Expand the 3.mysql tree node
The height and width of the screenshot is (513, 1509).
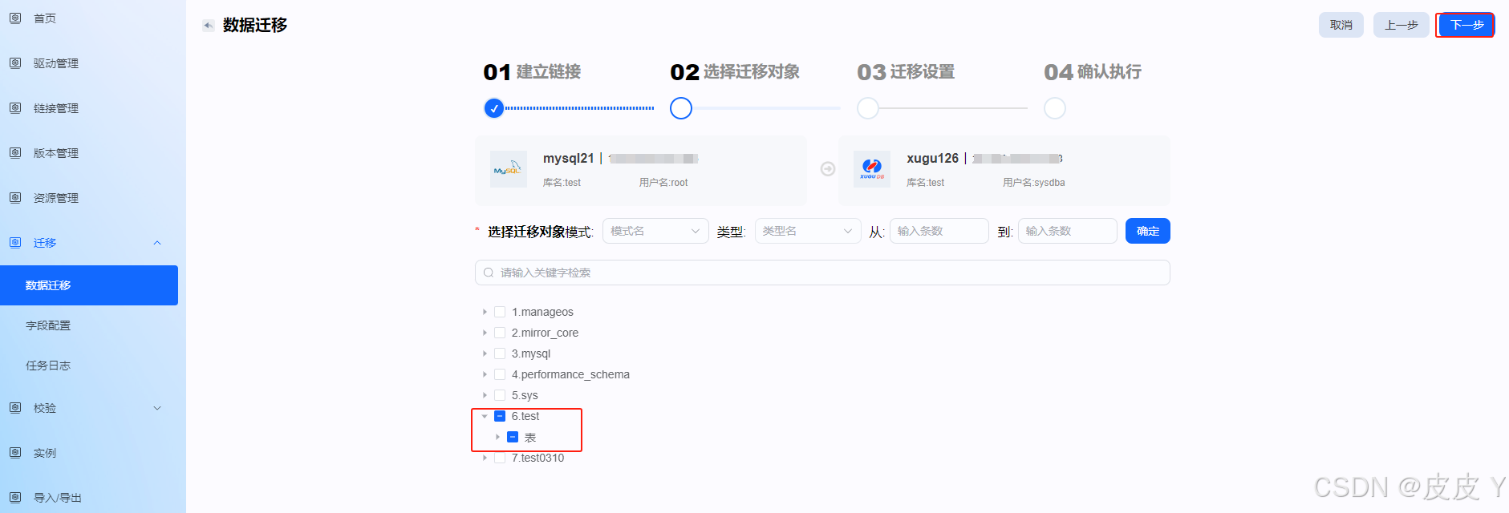pos(485,353)
